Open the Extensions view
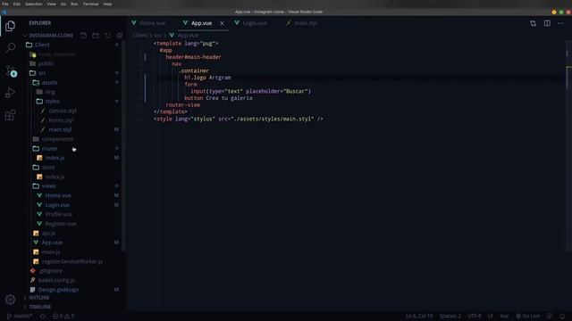 (10, 115)
